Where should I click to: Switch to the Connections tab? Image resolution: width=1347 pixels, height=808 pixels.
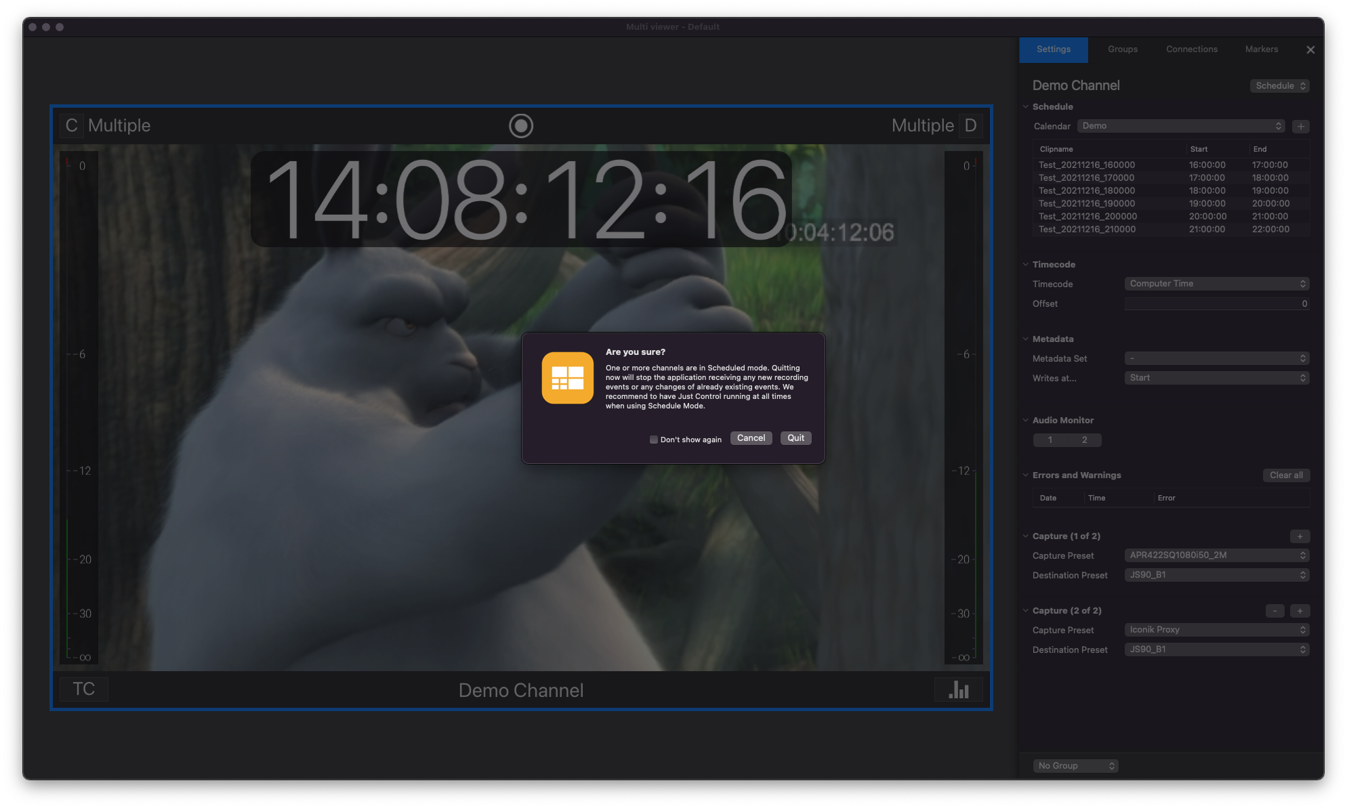pyautogui.click(x=1192, y=49)
